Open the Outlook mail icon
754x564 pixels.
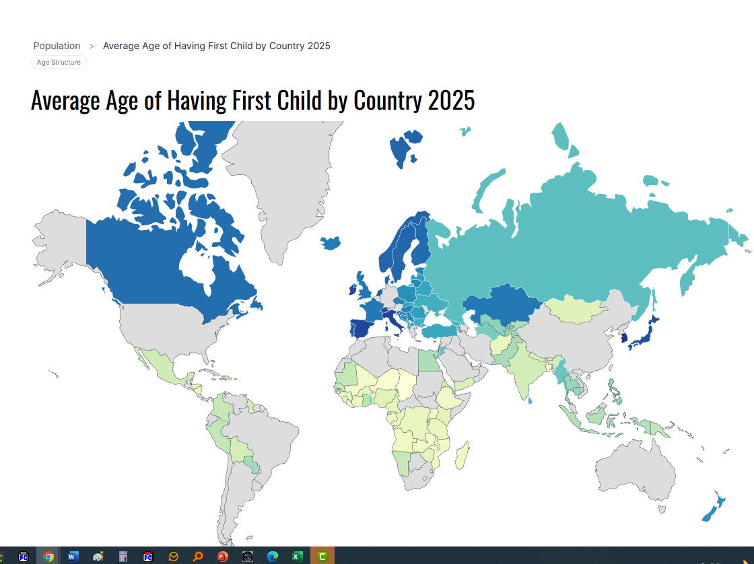click(172, 556)
